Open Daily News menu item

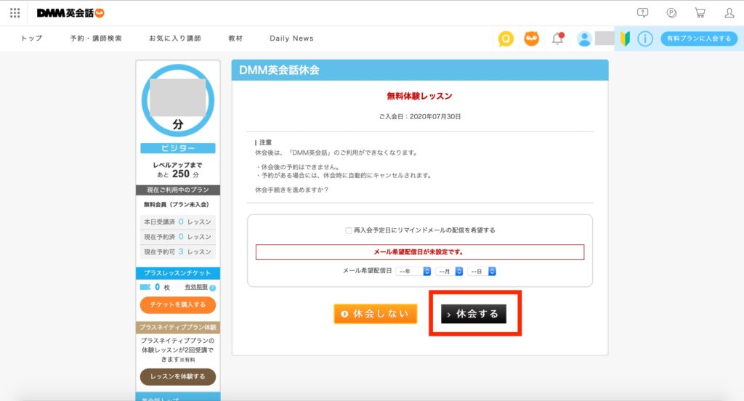[291, 39]
